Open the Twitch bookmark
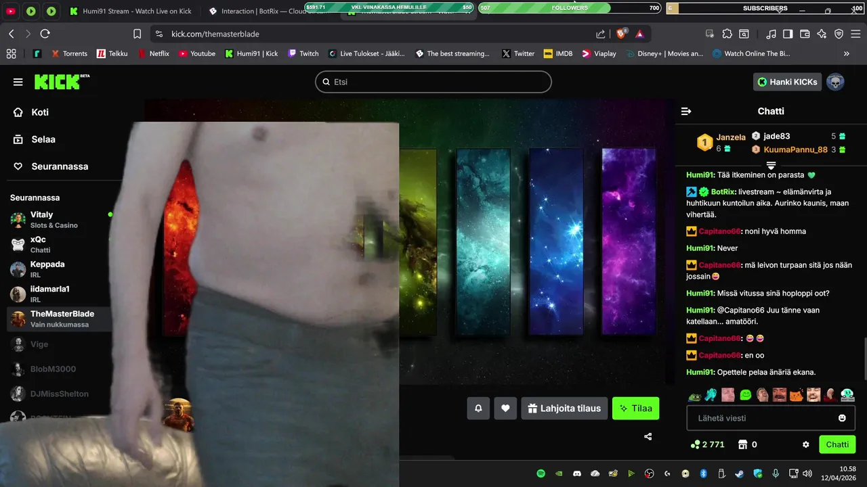This screenshot has height=487, width=867. [x=303, y=53]
